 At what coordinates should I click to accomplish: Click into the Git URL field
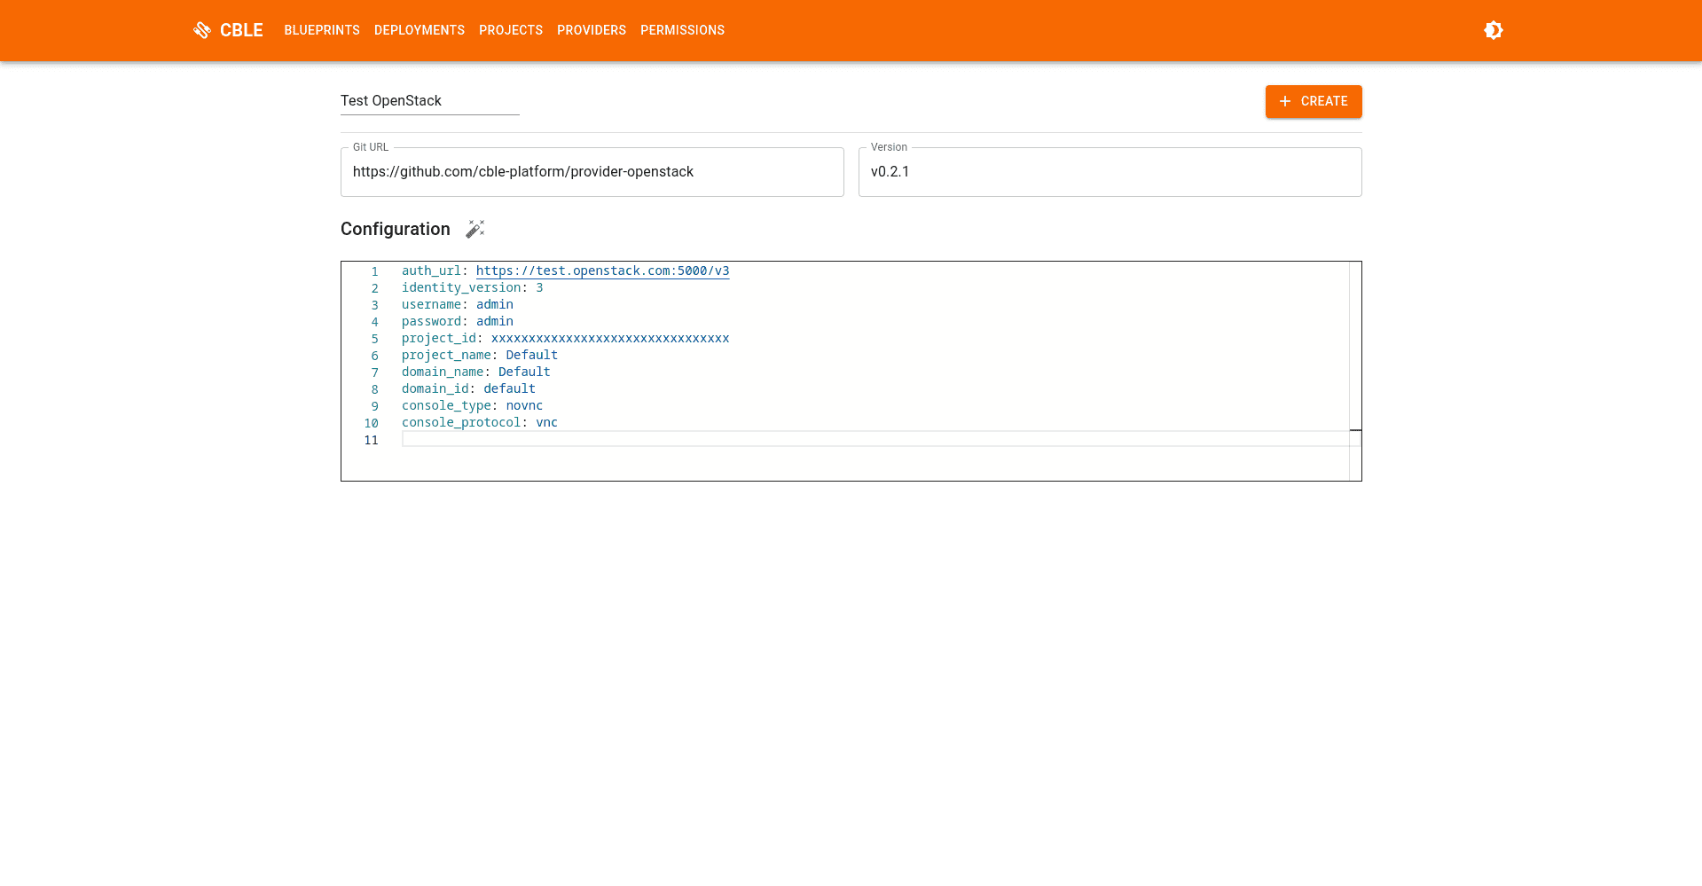click(592, 172)
